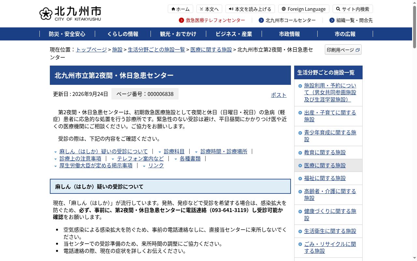Image resolution: width=417 pixels, height=261 pixels.
Task: Click the Kitakyushu city logo emblem
Action: click(x=46, y=14)
